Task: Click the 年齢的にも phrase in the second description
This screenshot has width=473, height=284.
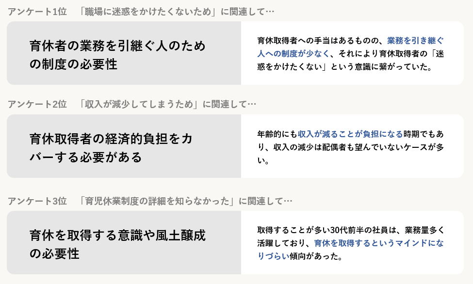Action: 277,133
